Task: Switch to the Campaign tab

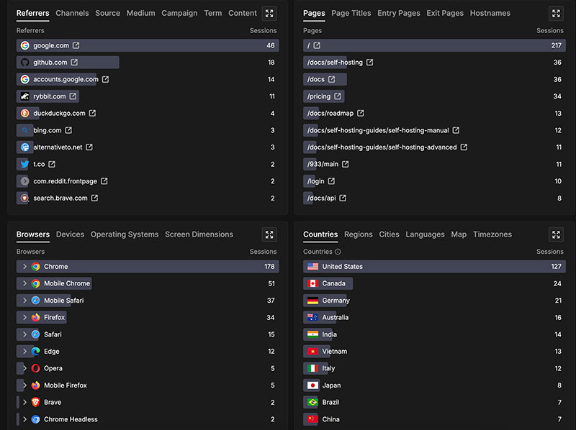Action: (x=179, y=13)
